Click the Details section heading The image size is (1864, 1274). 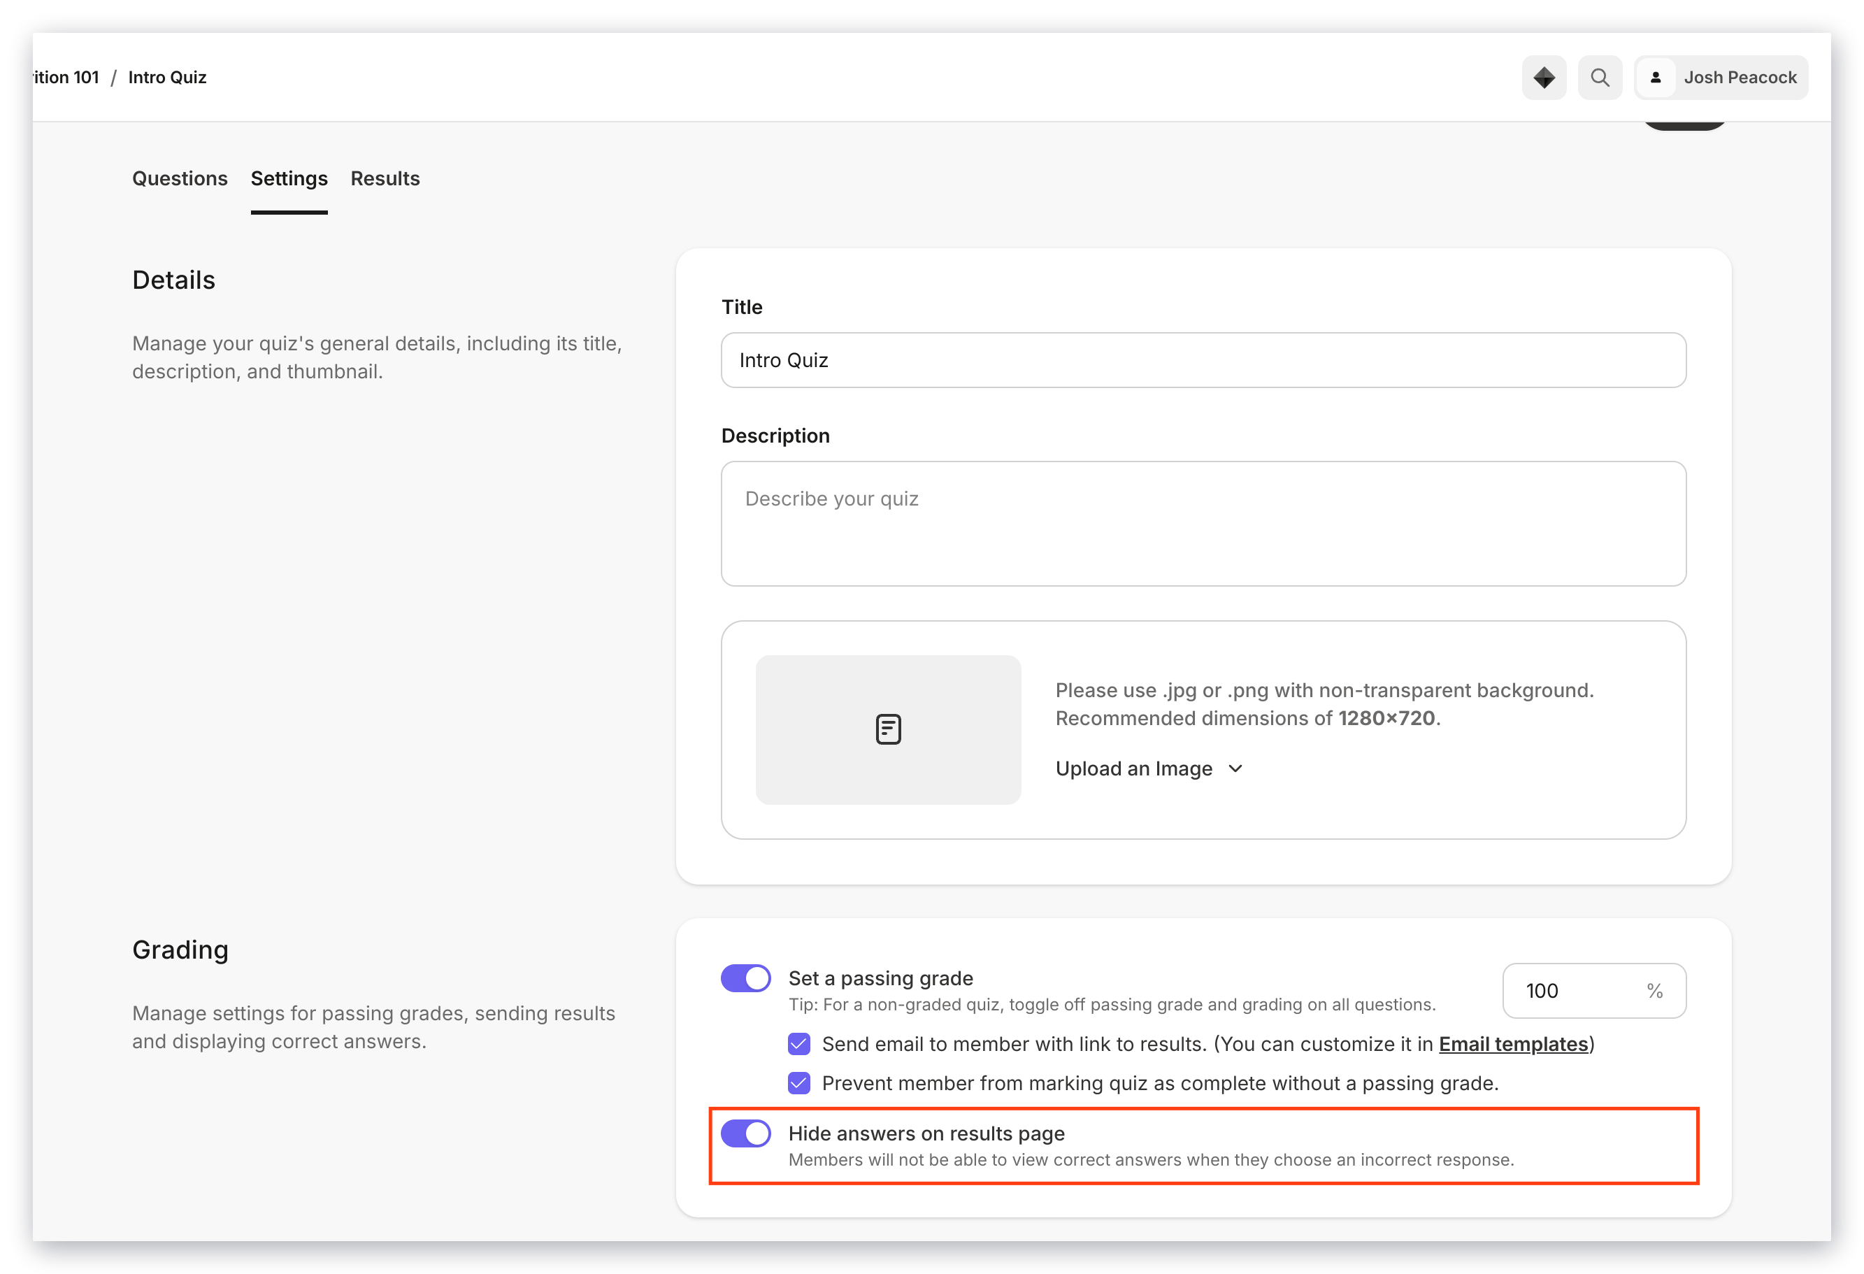pyautogui.click(x=173, y=279)
